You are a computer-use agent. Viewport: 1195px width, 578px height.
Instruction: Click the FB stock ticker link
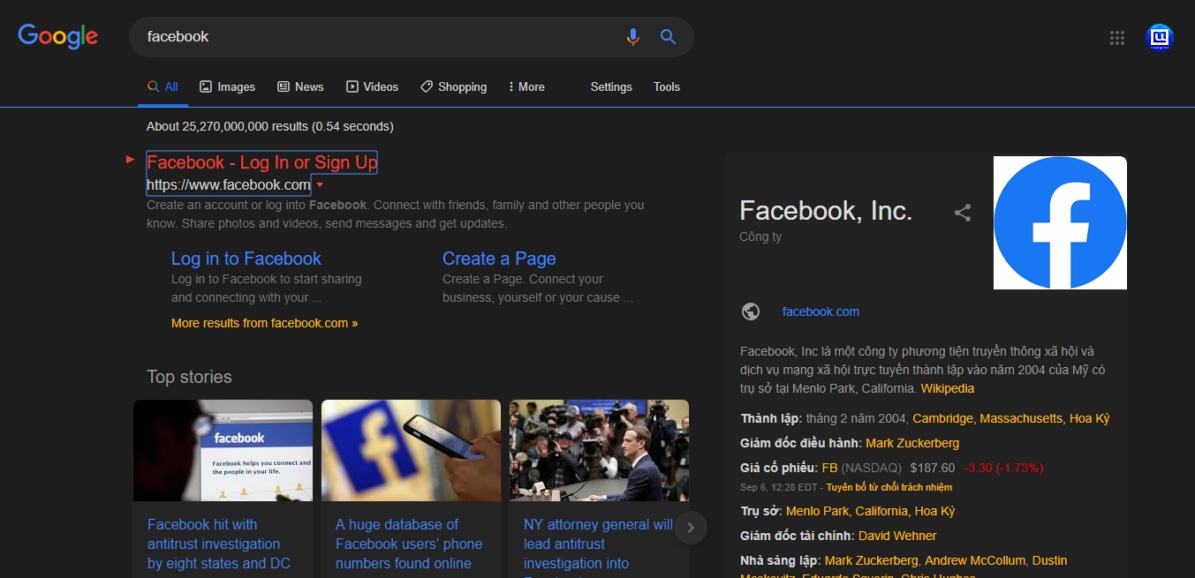click(829, 468)
